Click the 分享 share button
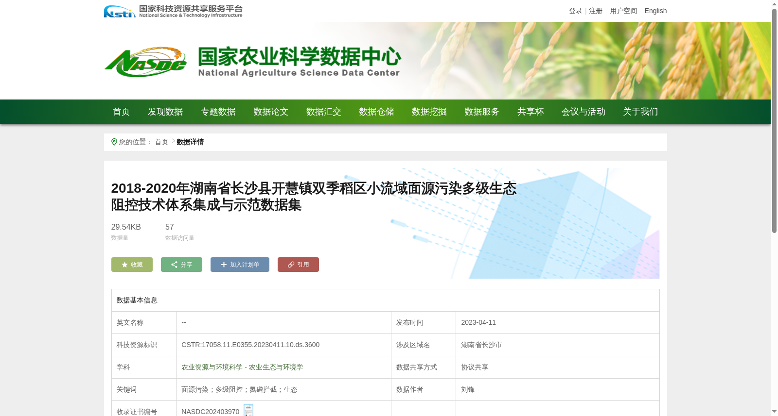Screen dimensions: 778x416 (181, 265)
